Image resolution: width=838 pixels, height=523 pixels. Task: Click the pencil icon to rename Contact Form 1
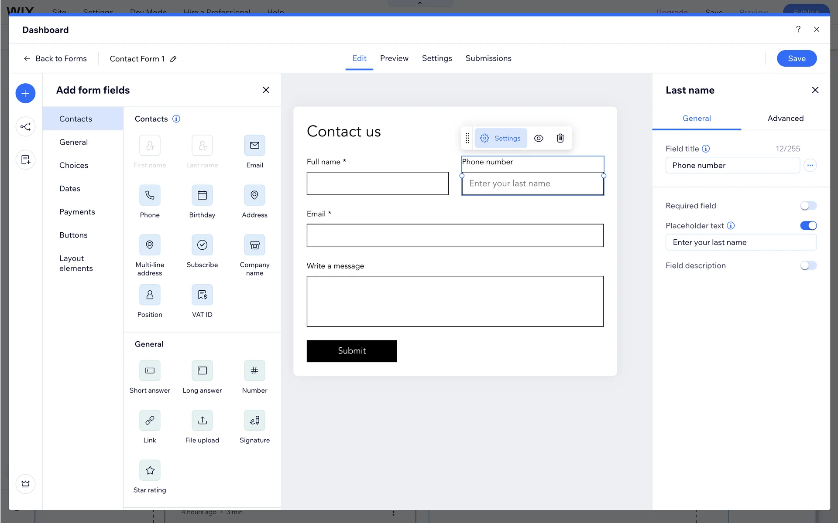tap(173, 59)
